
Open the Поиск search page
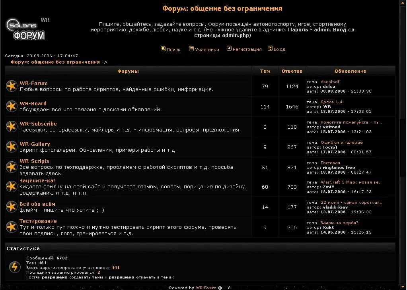pyautogui.click(x=173, y=50)
